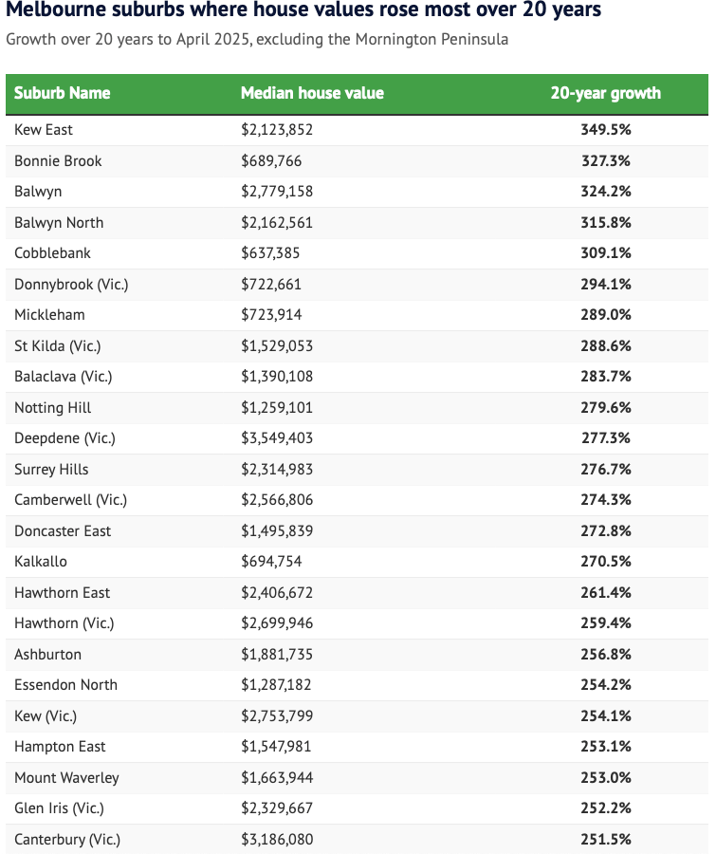Click Essendon North suburb cell
Viewport: 716px width, 854px height.
[66, 685]
